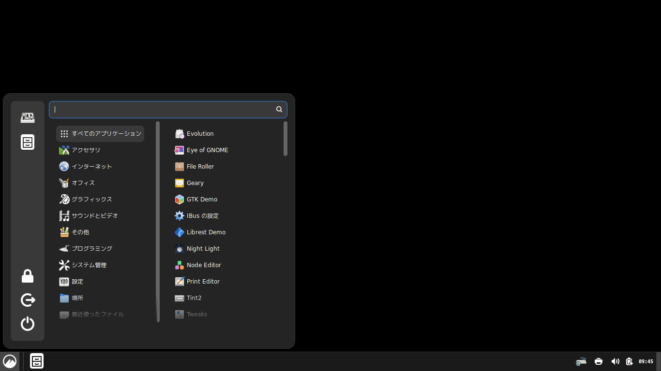Click the Geary label text
The image size is (661, 371).
[195, 183]
